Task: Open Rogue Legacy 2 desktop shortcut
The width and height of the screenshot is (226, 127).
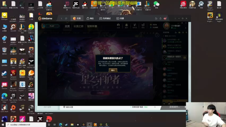Action: click(x=210, y=6)
